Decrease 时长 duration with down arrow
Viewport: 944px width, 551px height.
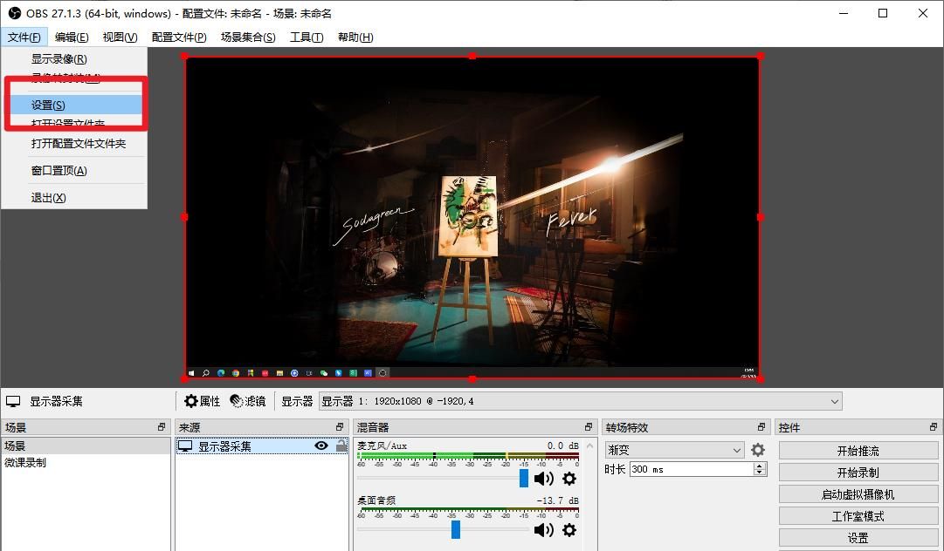pos(760,473)
